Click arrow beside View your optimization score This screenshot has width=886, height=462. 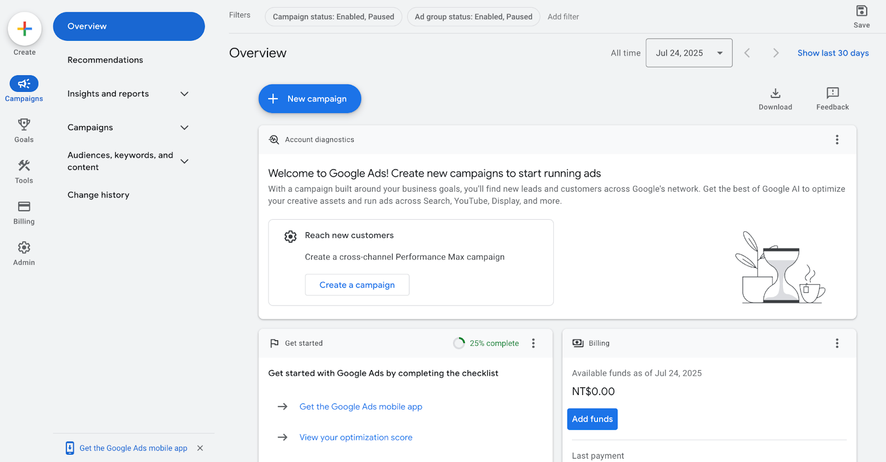click(x=282, y=437)
